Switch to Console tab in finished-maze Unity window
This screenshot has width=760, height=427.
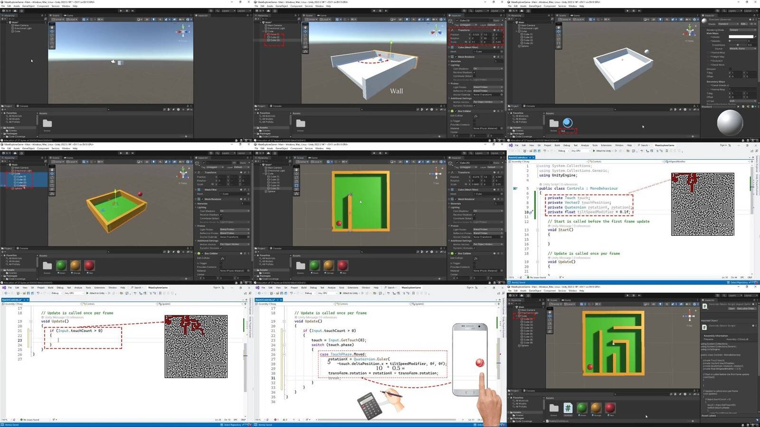point(529,391)
